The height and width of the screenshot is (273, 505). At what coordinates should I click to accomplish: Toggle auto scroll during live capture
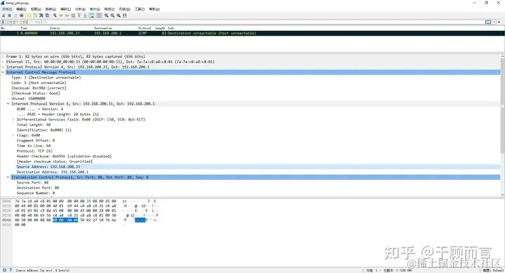tap(91, 15)
